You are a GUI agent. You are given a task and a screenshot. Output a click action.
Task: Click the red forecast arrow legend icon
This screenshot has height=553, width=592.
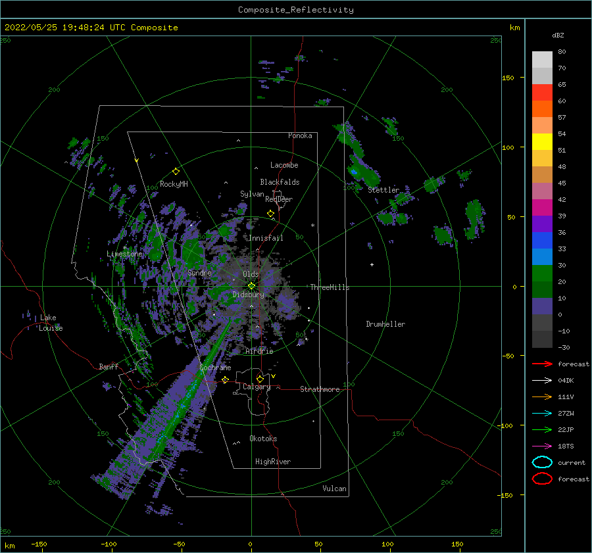[542, 364]
